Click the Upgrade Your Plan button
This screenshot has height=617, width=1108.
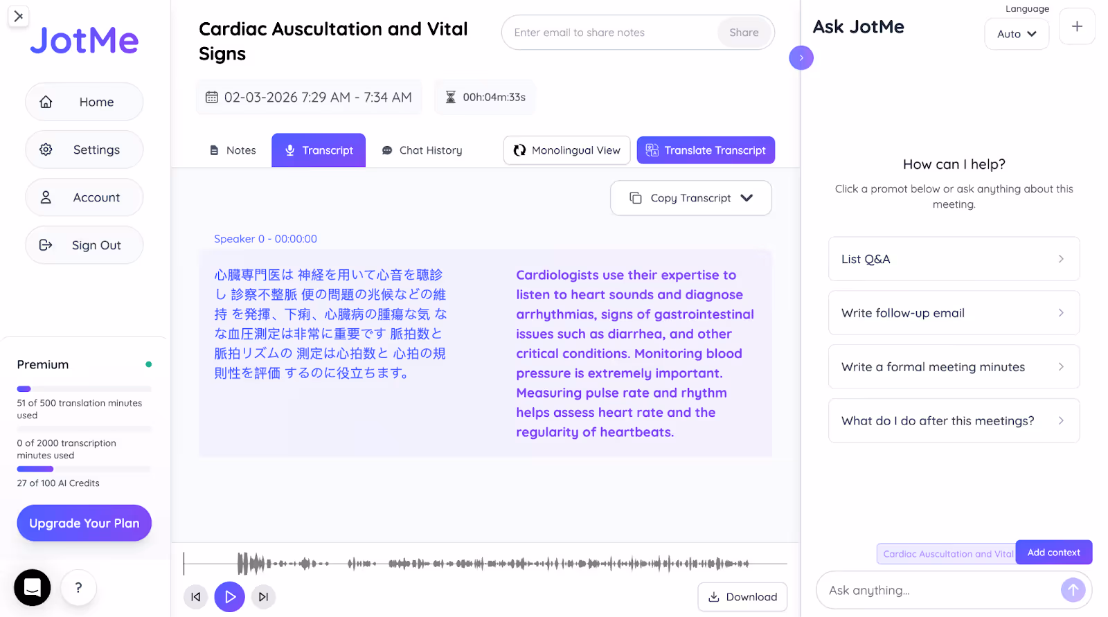tap(84, 523)
